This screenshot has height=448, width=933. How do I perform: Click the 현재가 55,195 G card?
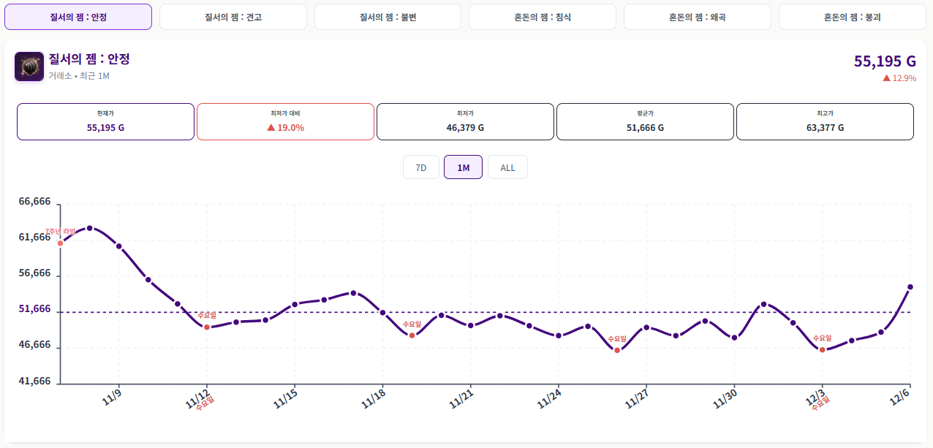click(105, 121)
